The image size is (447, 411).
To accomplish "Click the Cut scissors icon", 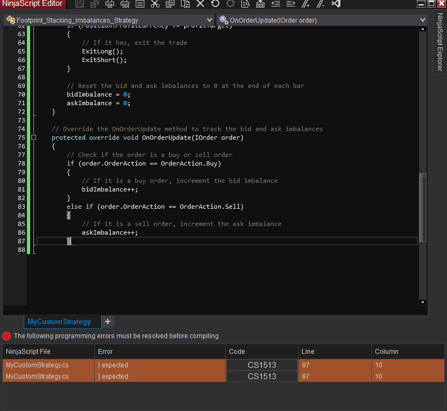I will click(155, 4).
